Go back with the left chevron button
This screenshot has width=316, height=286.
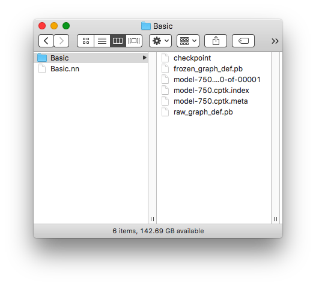pos(46,41)
